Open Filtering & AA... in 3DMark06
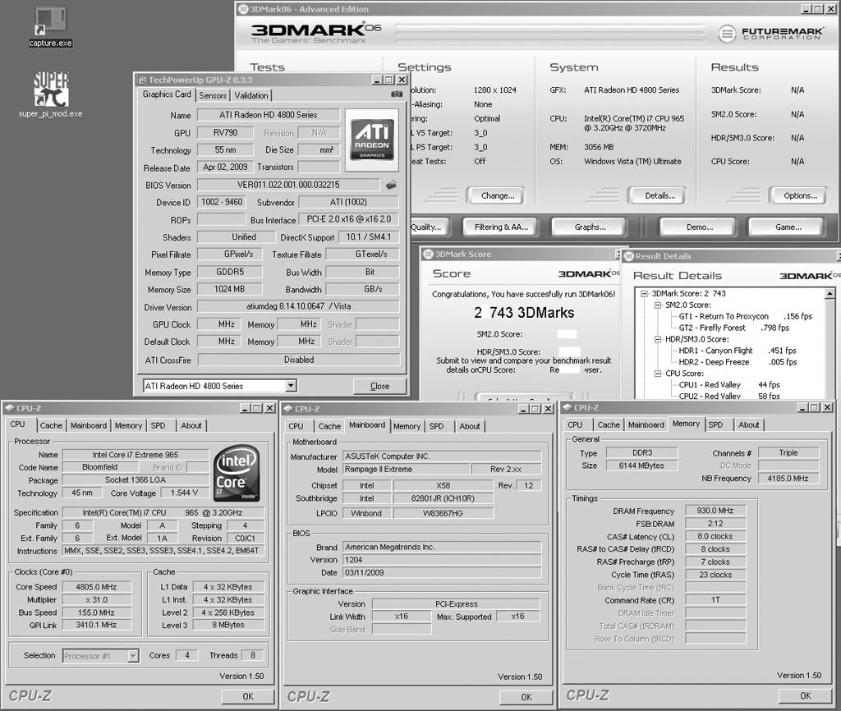 [x=501, y=227]
